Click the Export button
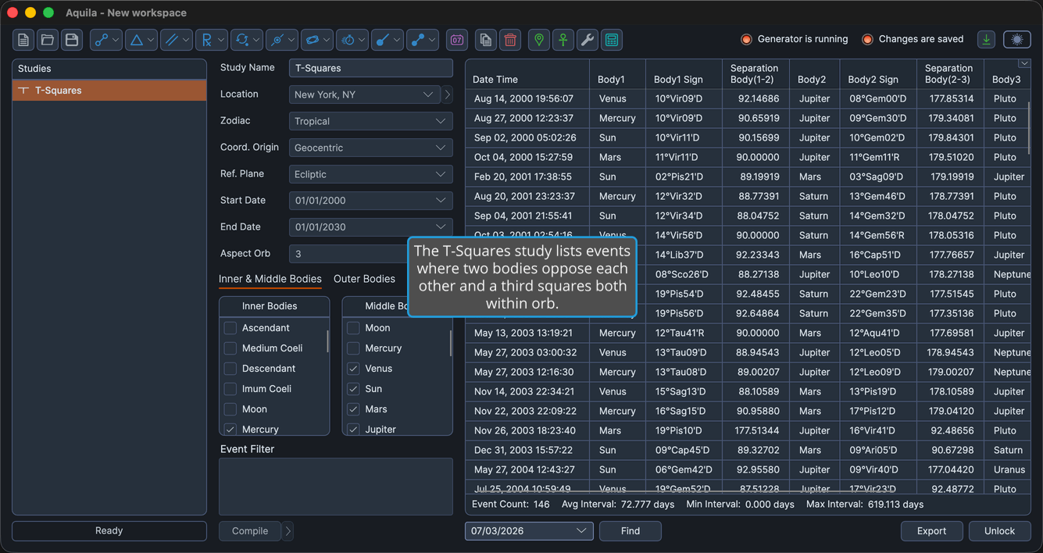1043x553 pixels. 931,531
